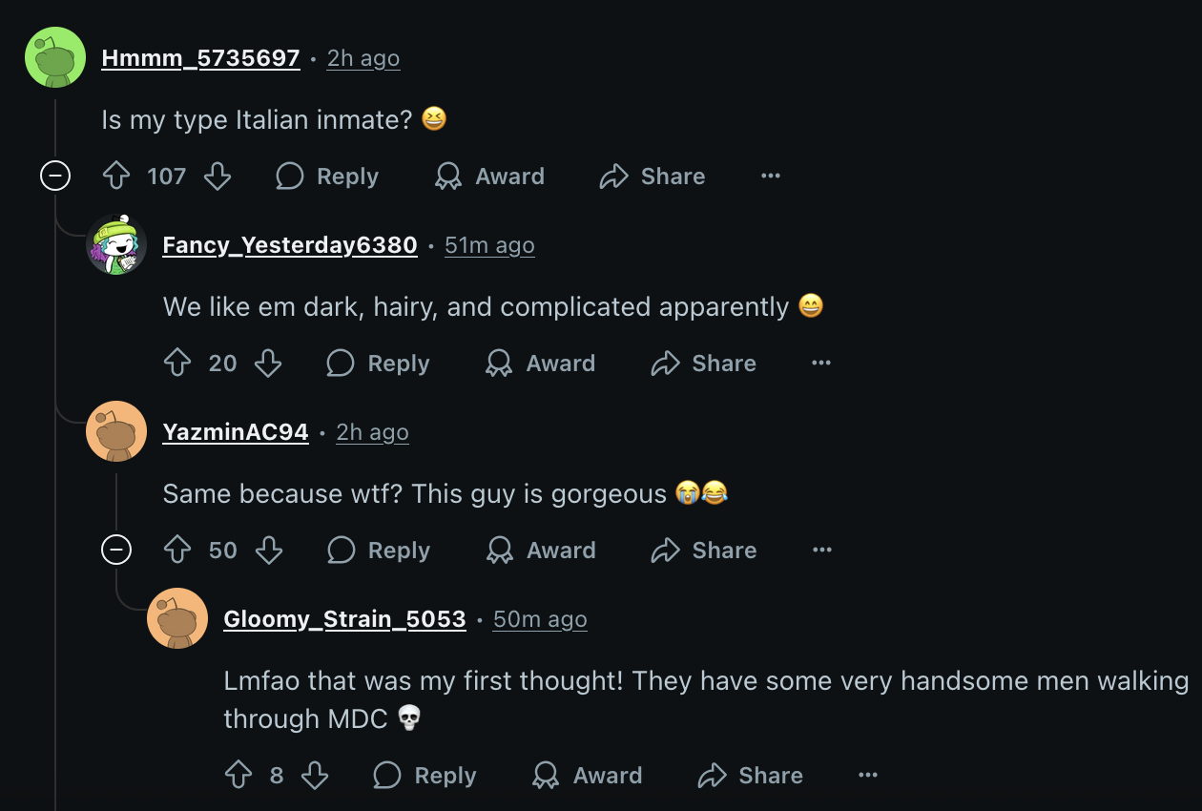
Task: Upvote the Hmmm_5735697 comment
Action: click(x=116, y=176)
